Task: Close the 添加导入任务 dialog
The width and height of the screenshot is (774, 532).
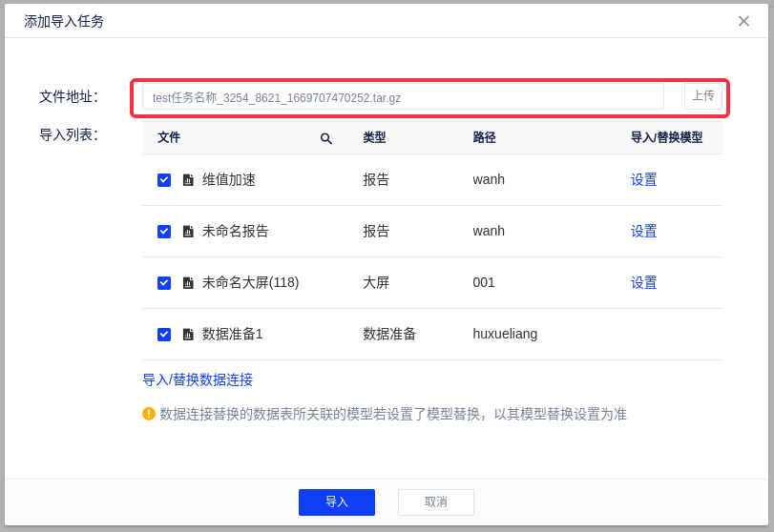Action: click(743, 21)
